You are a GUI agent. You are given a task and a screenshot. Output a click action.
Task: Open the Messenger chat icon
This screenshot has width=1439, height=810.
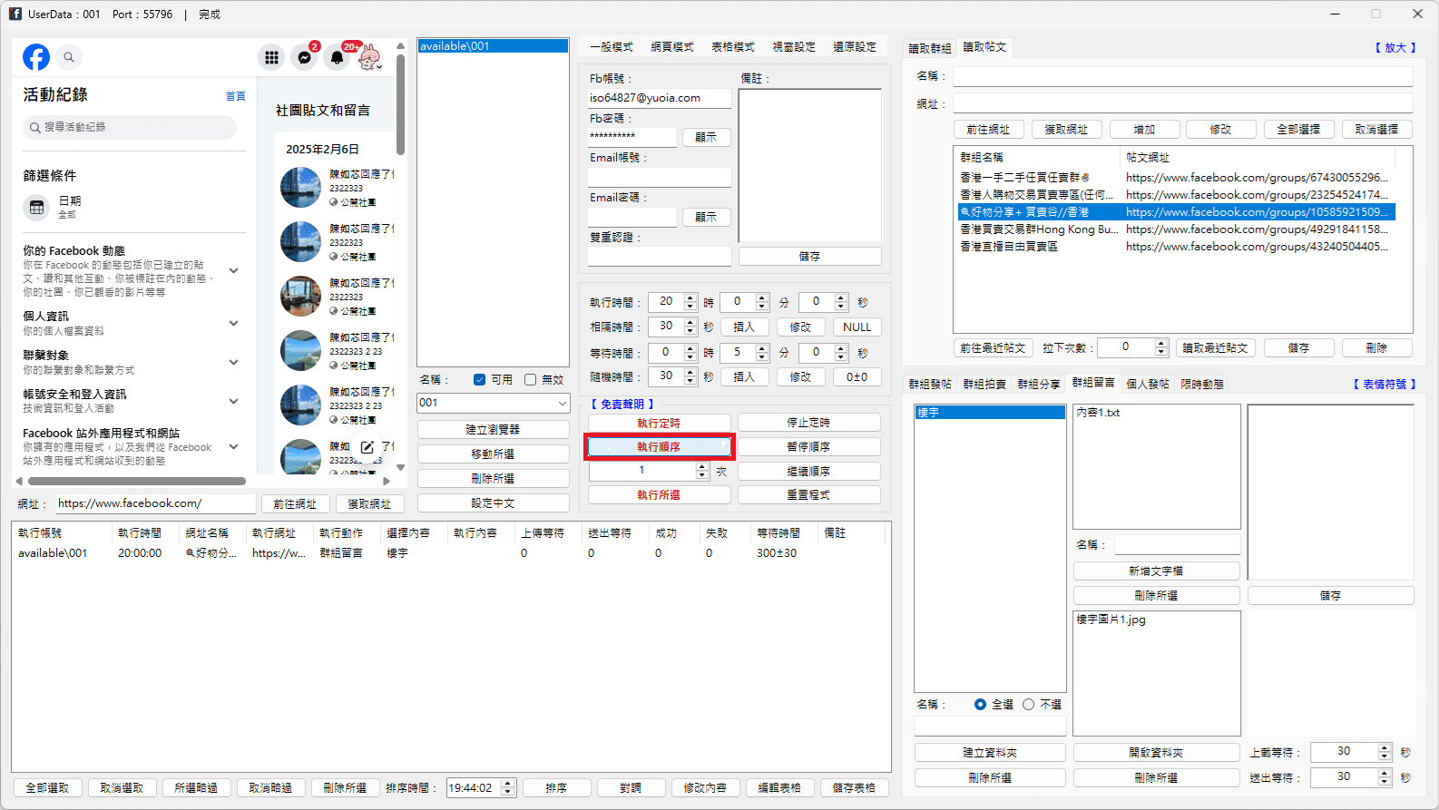point(305,57)
